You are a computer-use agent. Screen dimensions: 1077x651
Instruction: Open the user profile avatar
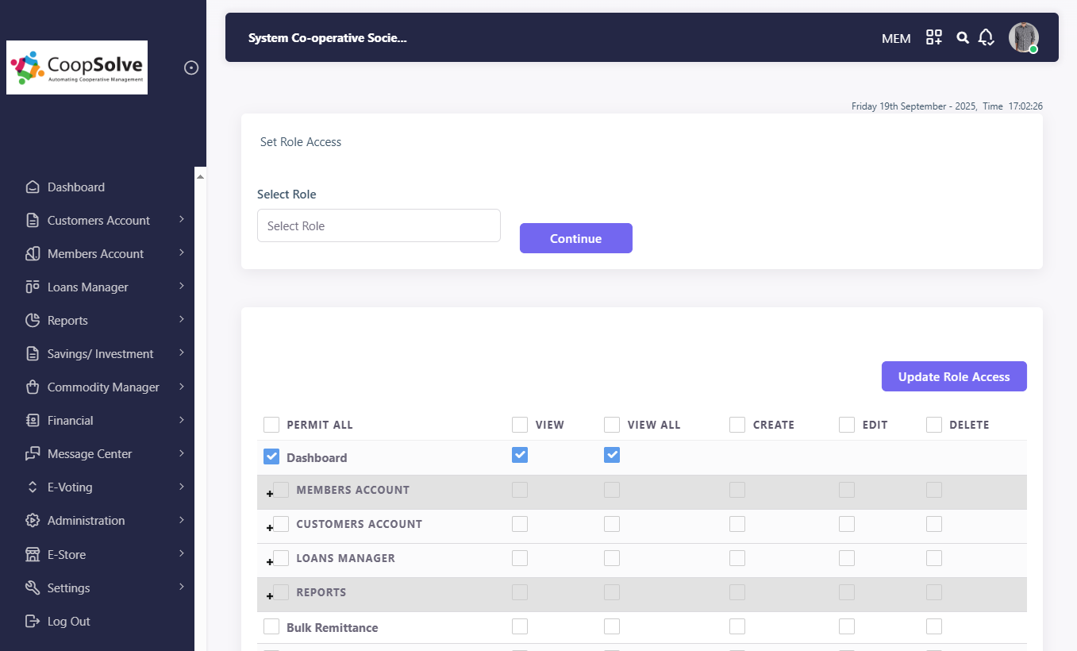(x=1023, y=37)
